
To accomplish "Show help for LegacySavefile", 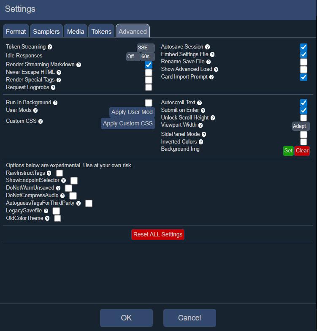I will [46, 211].
